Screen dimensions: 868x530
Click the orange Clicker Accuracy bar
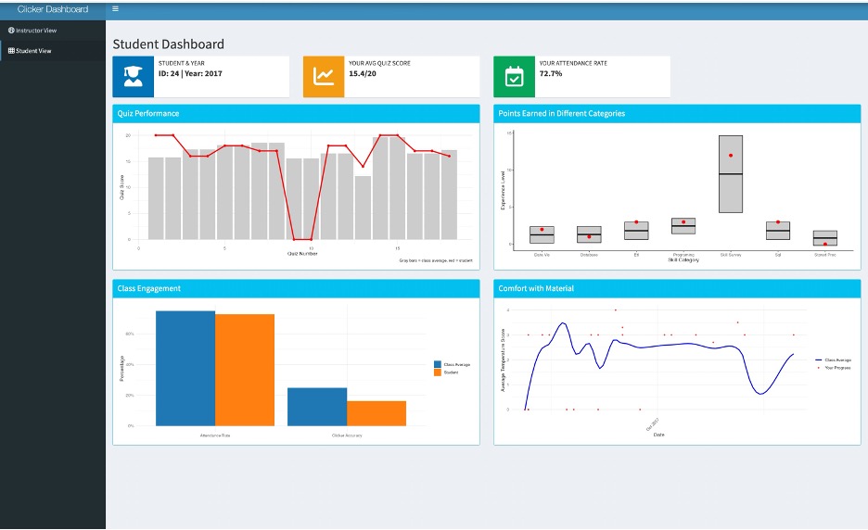click(377, 413)
